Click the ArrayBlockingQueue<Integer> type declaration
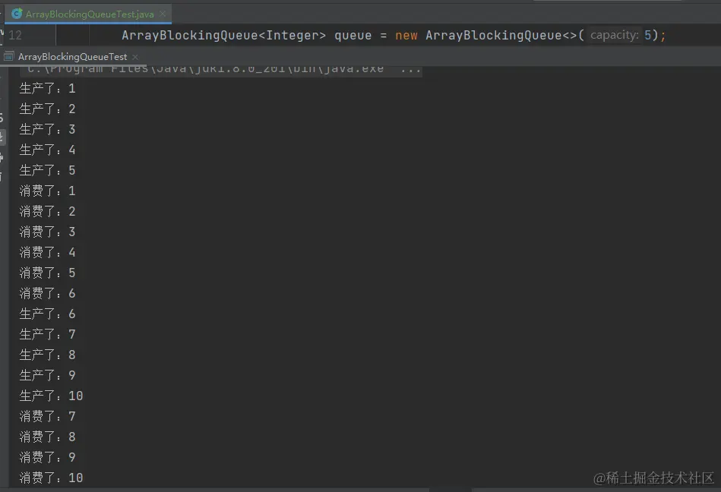The height and width of the screenshot is (492, 721). [x=224, y=36]
